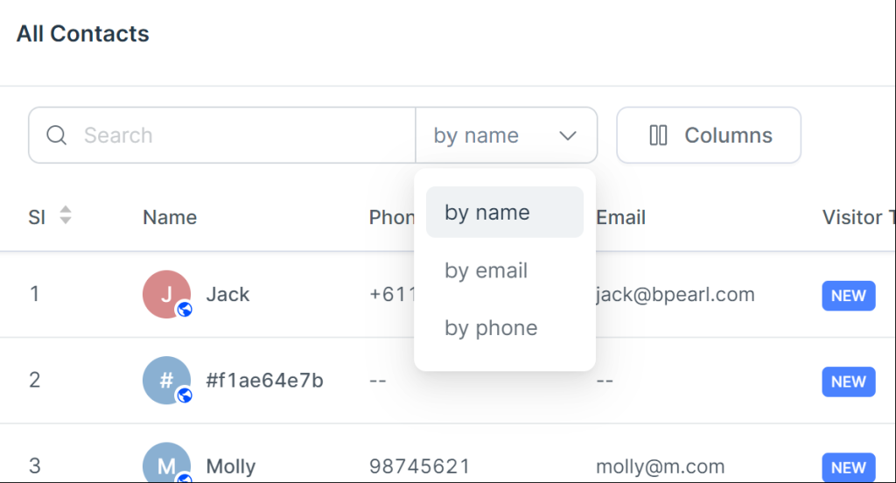Click Molly's M avatar icon
The width and height of the screenshot is (896, 483).
(166, 463)
